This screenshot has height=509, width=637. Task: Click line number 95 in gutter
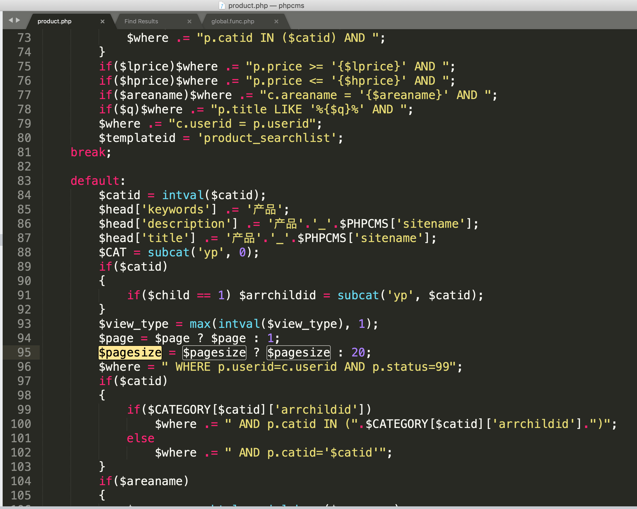(x=24, y=352)
